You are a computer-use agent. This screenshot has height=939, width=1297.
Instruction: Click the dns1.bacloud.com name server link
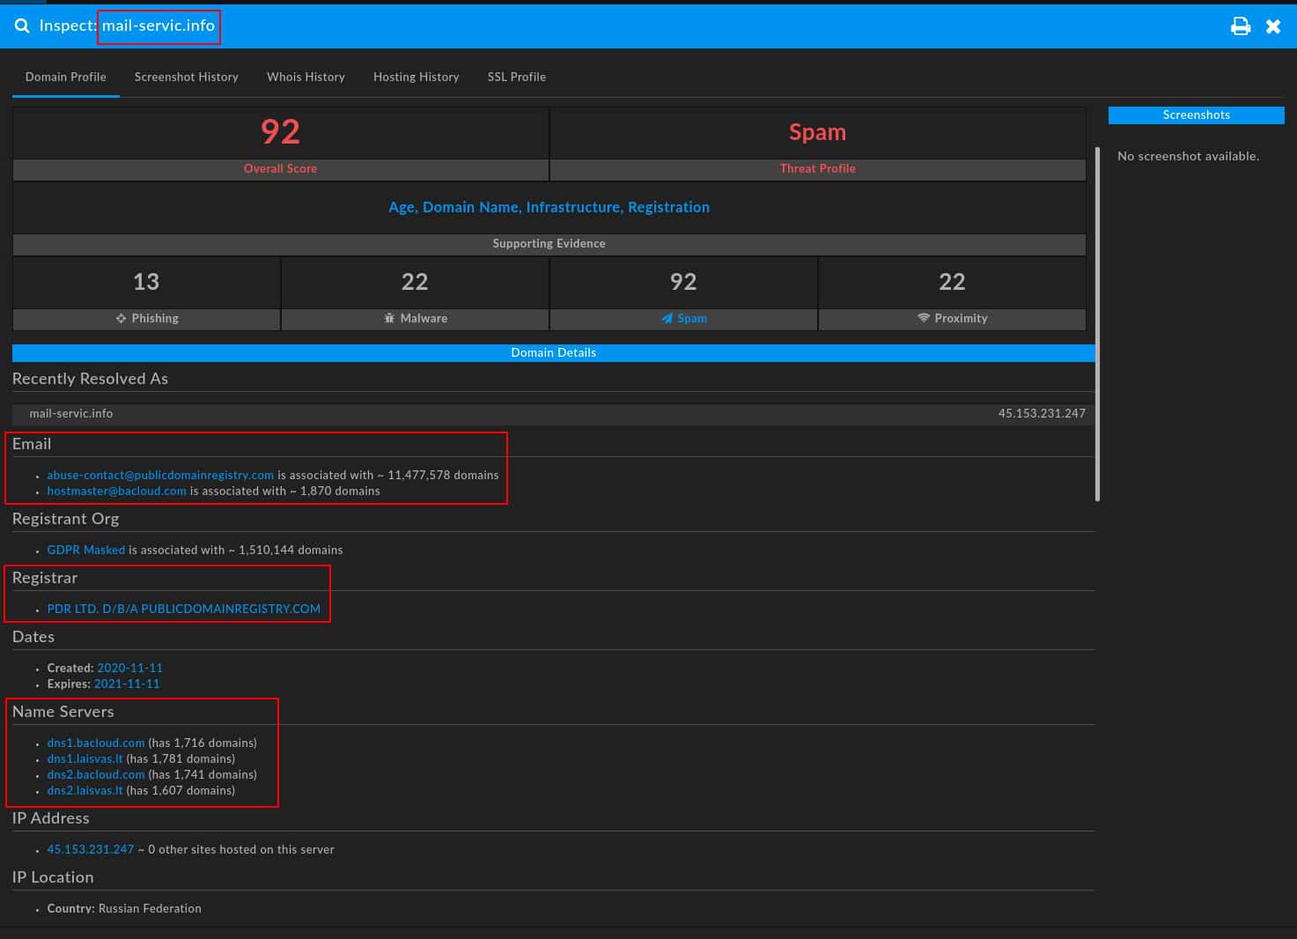coord(95,743)
